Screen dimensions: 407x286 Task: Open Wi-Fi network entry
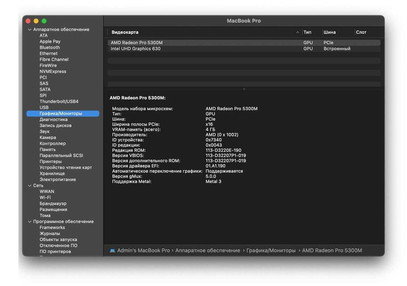pyautogui.click(x=45, y=197)
